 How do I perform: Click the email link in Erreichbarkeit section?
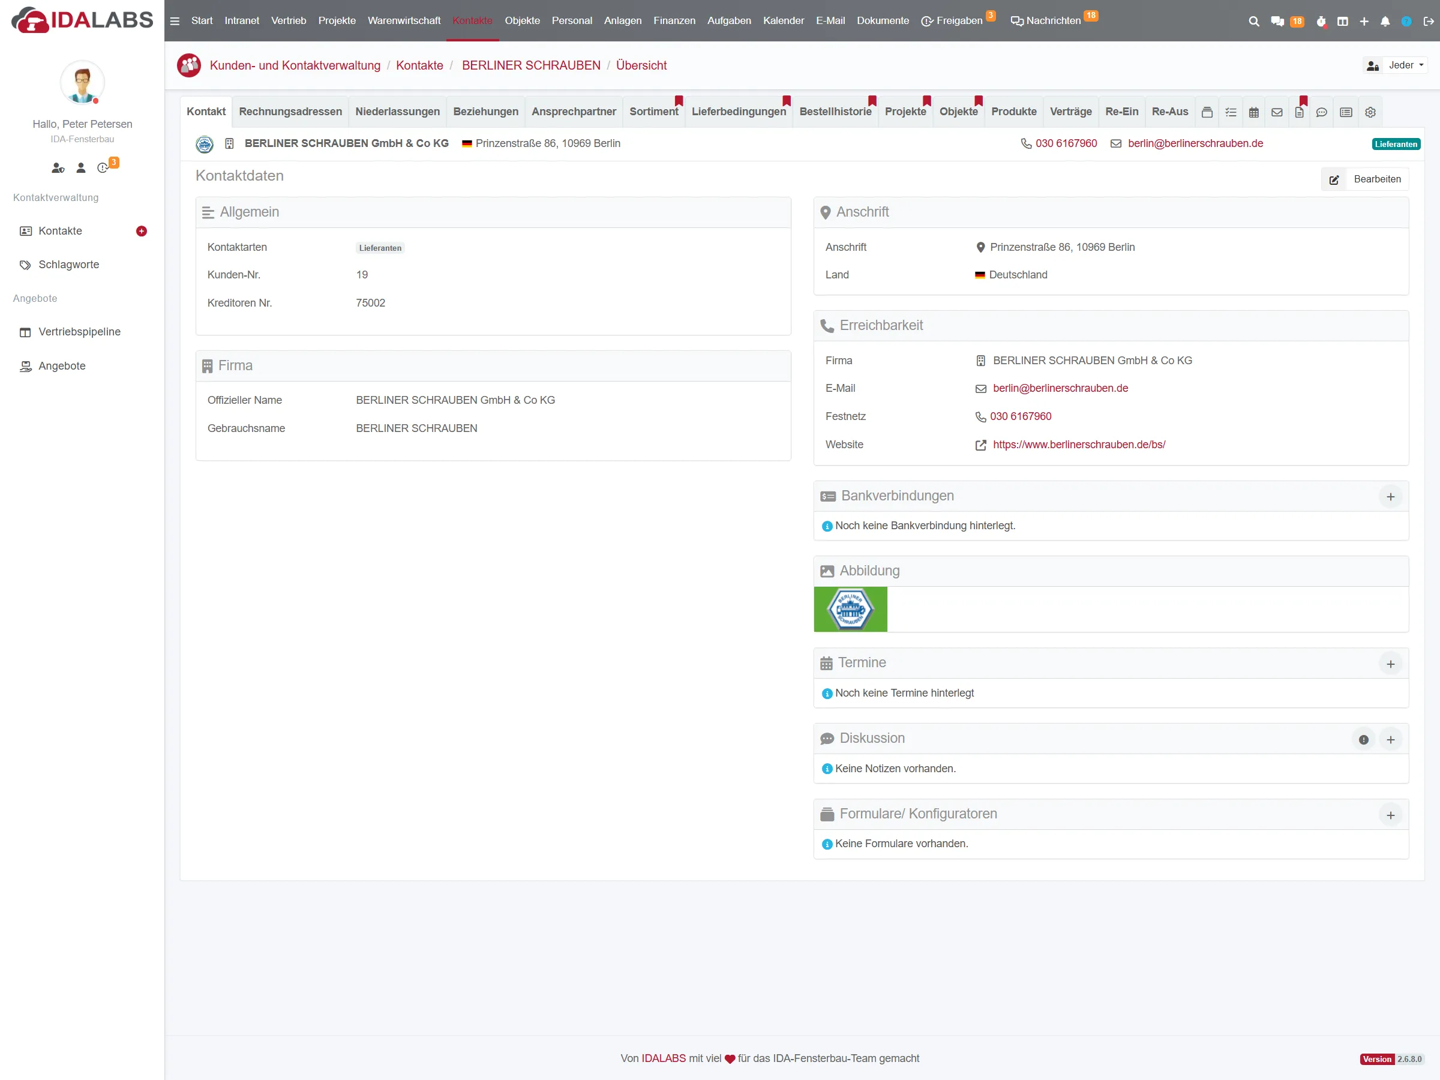[1060, 389]
